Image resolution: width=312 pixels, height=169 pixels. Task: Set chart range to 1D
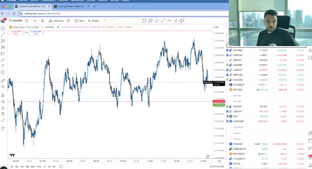click(x=12, y=167)
